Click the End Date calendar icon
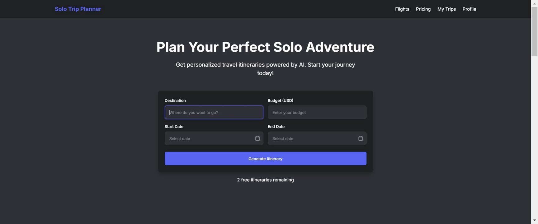538x224 pixels. coord(361,138)
